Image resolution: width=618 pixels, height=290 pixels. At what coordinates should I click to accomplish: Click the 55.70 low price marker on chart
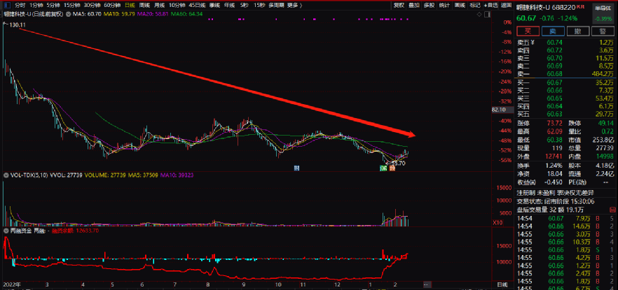point(397,163)
